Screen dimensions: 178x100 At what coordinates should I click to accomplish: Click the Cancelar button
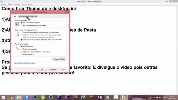[x=53, y=69]
